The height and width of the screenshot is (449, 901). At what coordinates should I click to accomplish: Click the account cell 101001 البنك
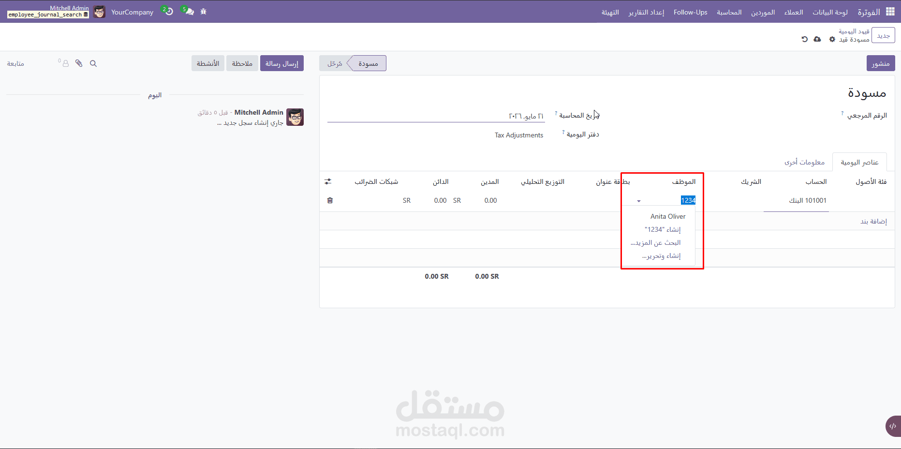pos(797,200)
